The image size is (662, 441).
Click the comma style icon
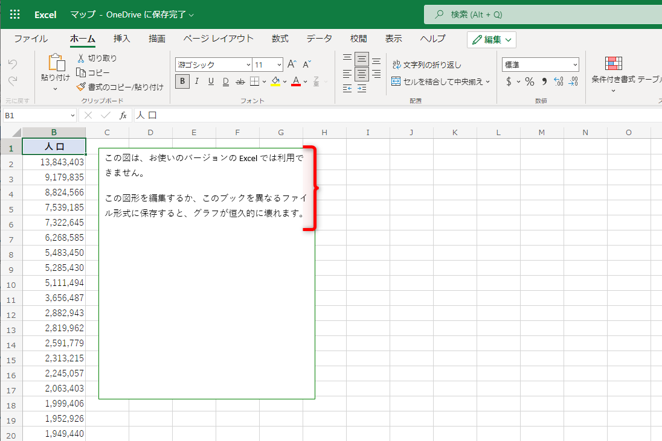[543, 82]
